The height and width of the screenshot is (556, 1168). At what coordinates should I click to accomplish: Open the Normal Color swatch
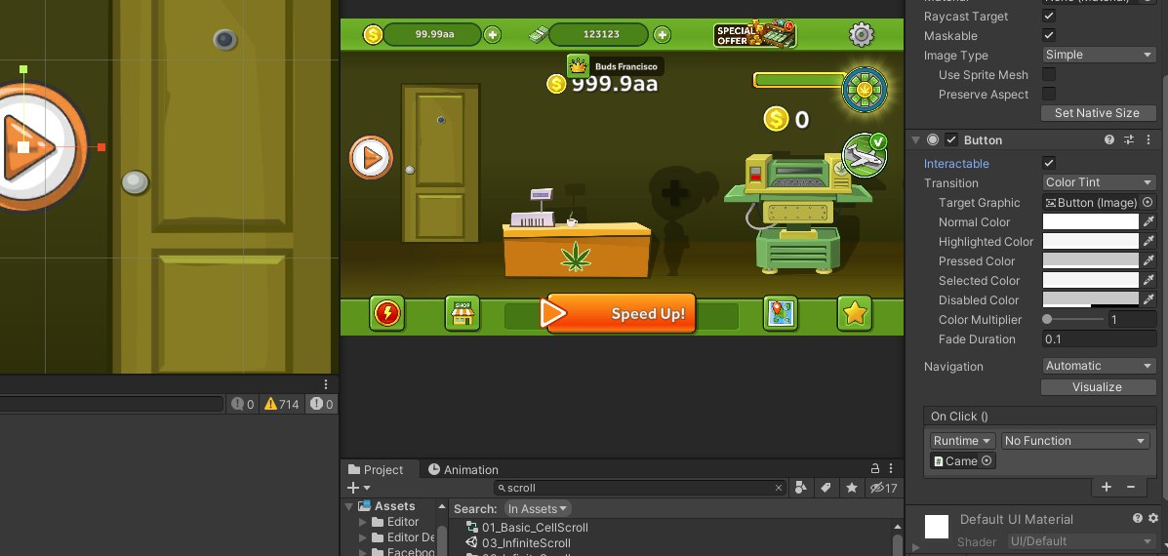(x=1091, y=221)
